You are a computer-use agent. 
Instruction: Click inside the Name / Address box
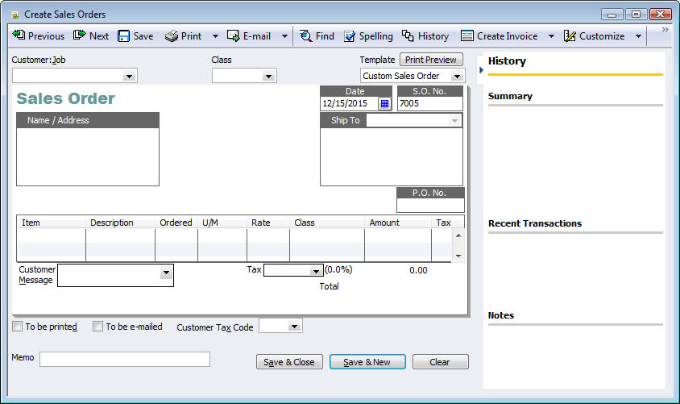click(88, 156)
